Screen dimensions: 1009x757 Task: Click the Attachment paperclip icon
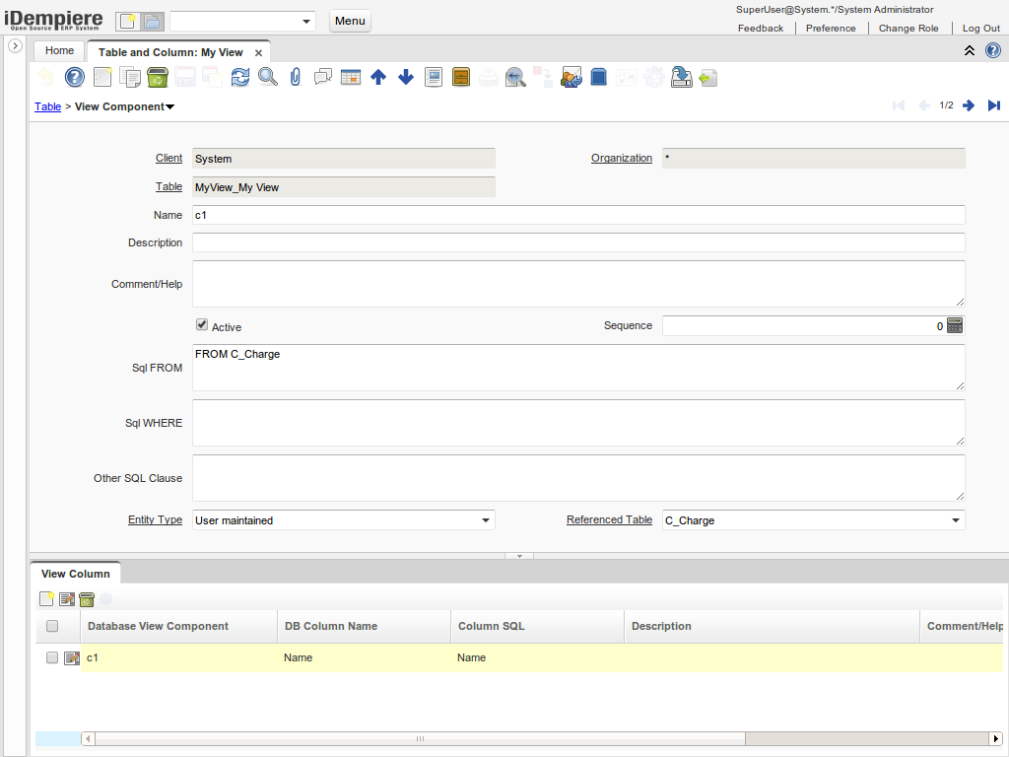point(295,77)
